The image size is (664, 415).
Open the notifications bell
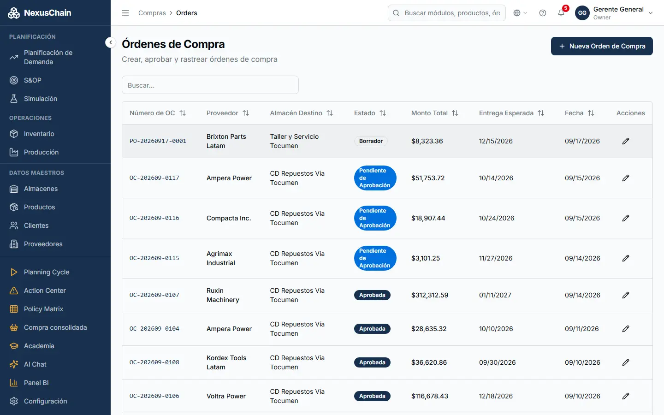561,13
